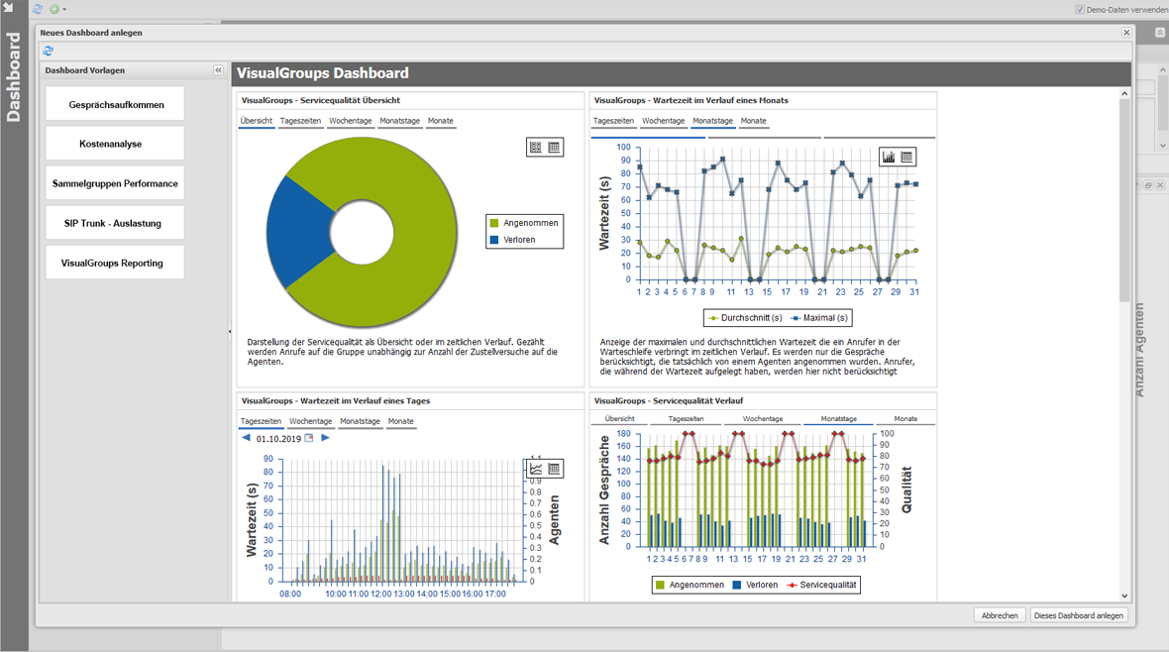Viewport: 1169px width, 652px height.
Task: Pick the SIP Trunk - Auslastung template
Action: pos(115,223)
